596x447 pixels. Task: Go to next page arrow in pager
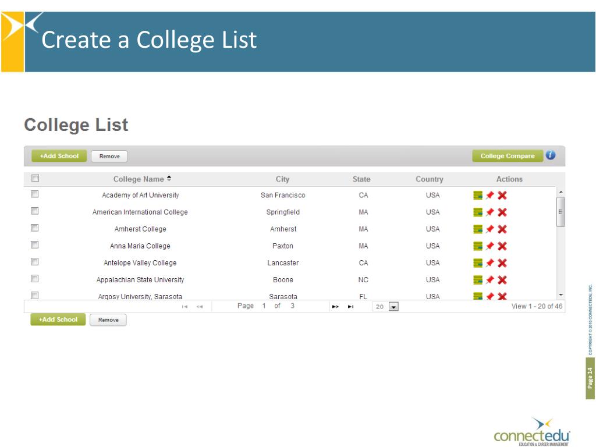click(335, 306)
